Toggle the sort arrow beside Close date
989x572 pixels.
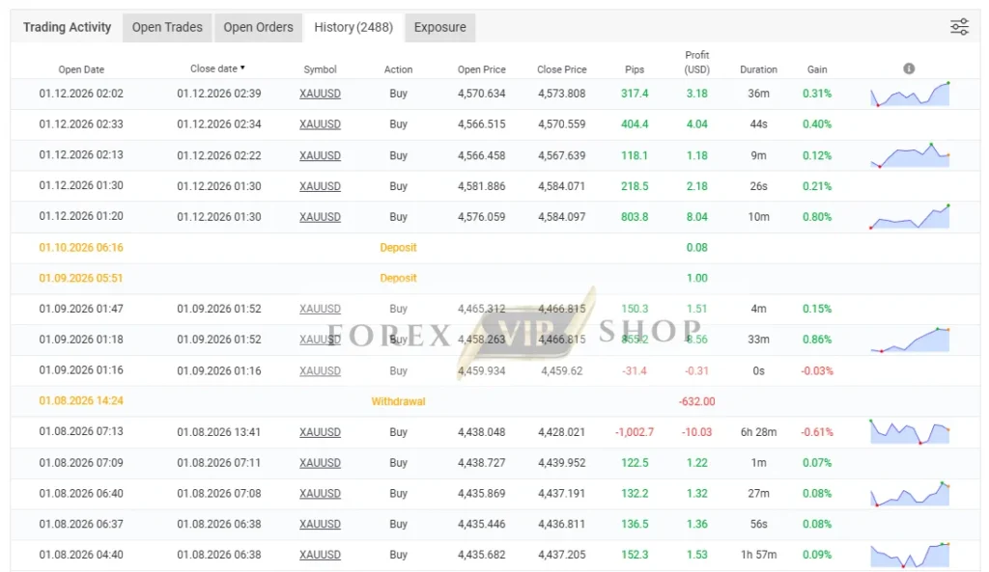point(242,68)
